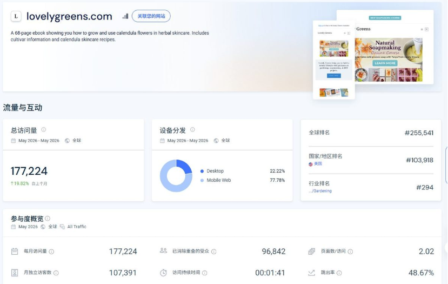This screenshot has width=448, height=284.
Task: Open info tooltip for 月独立访客数
Action: (56, 273)
